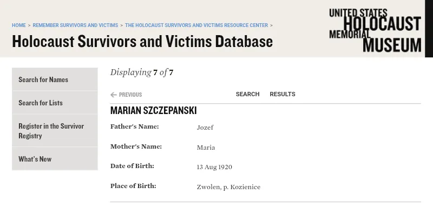The image size is (433, 207).
Task: Click the Father's Name value Jozef
Action: point(205,128)
